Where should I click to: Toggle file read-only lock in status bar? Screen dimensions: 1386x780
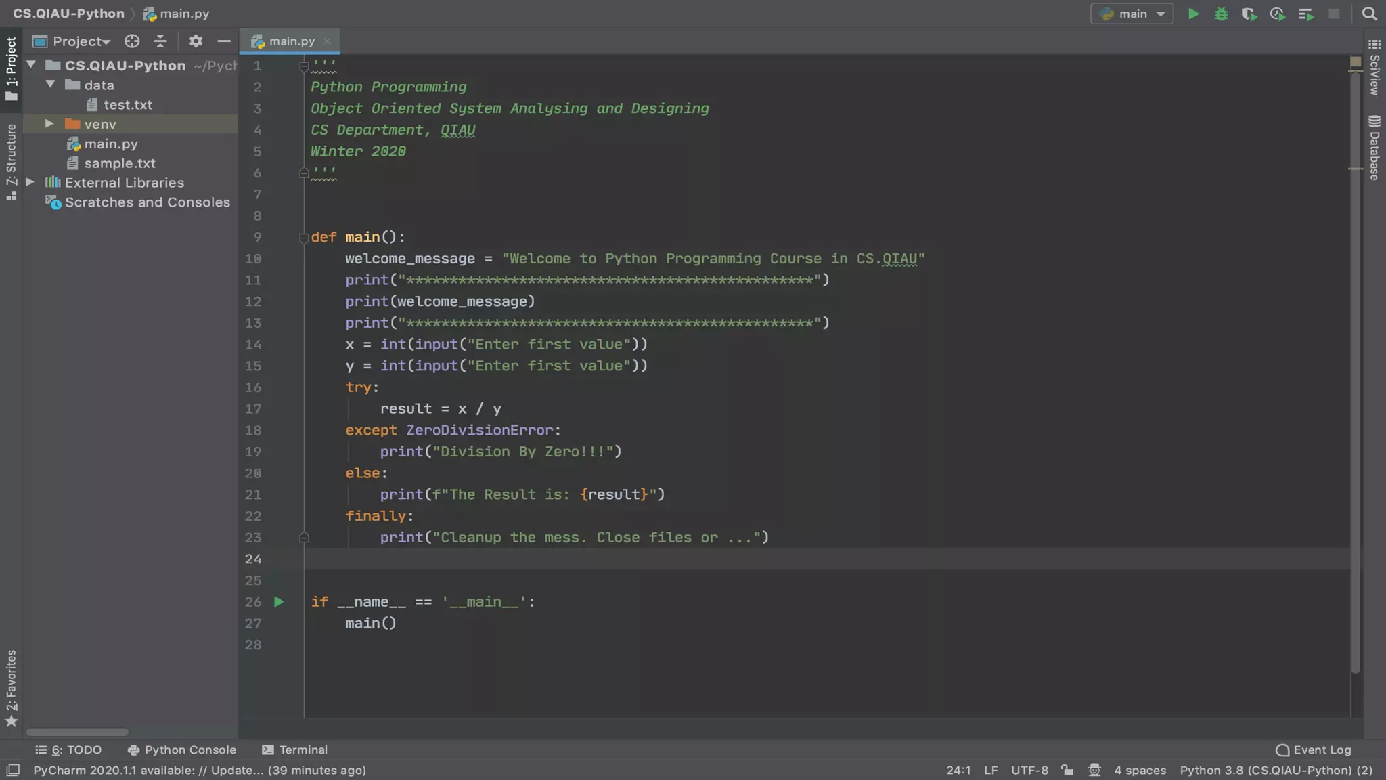coord(1067,770)
